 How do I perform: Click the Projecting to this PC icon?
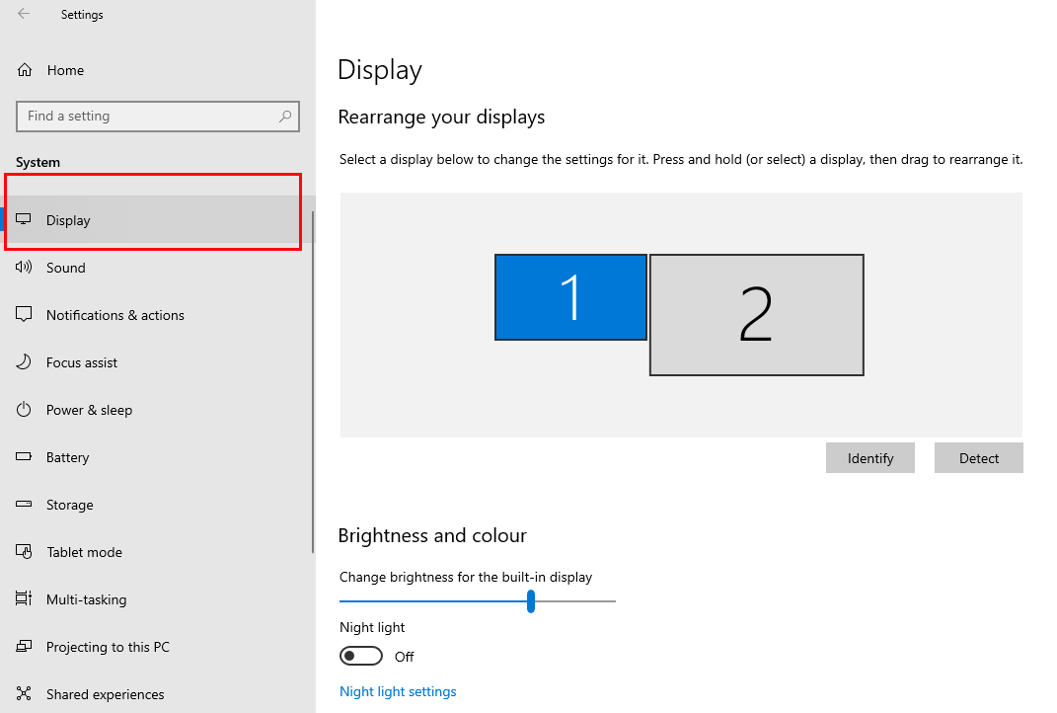coord(24,646)
